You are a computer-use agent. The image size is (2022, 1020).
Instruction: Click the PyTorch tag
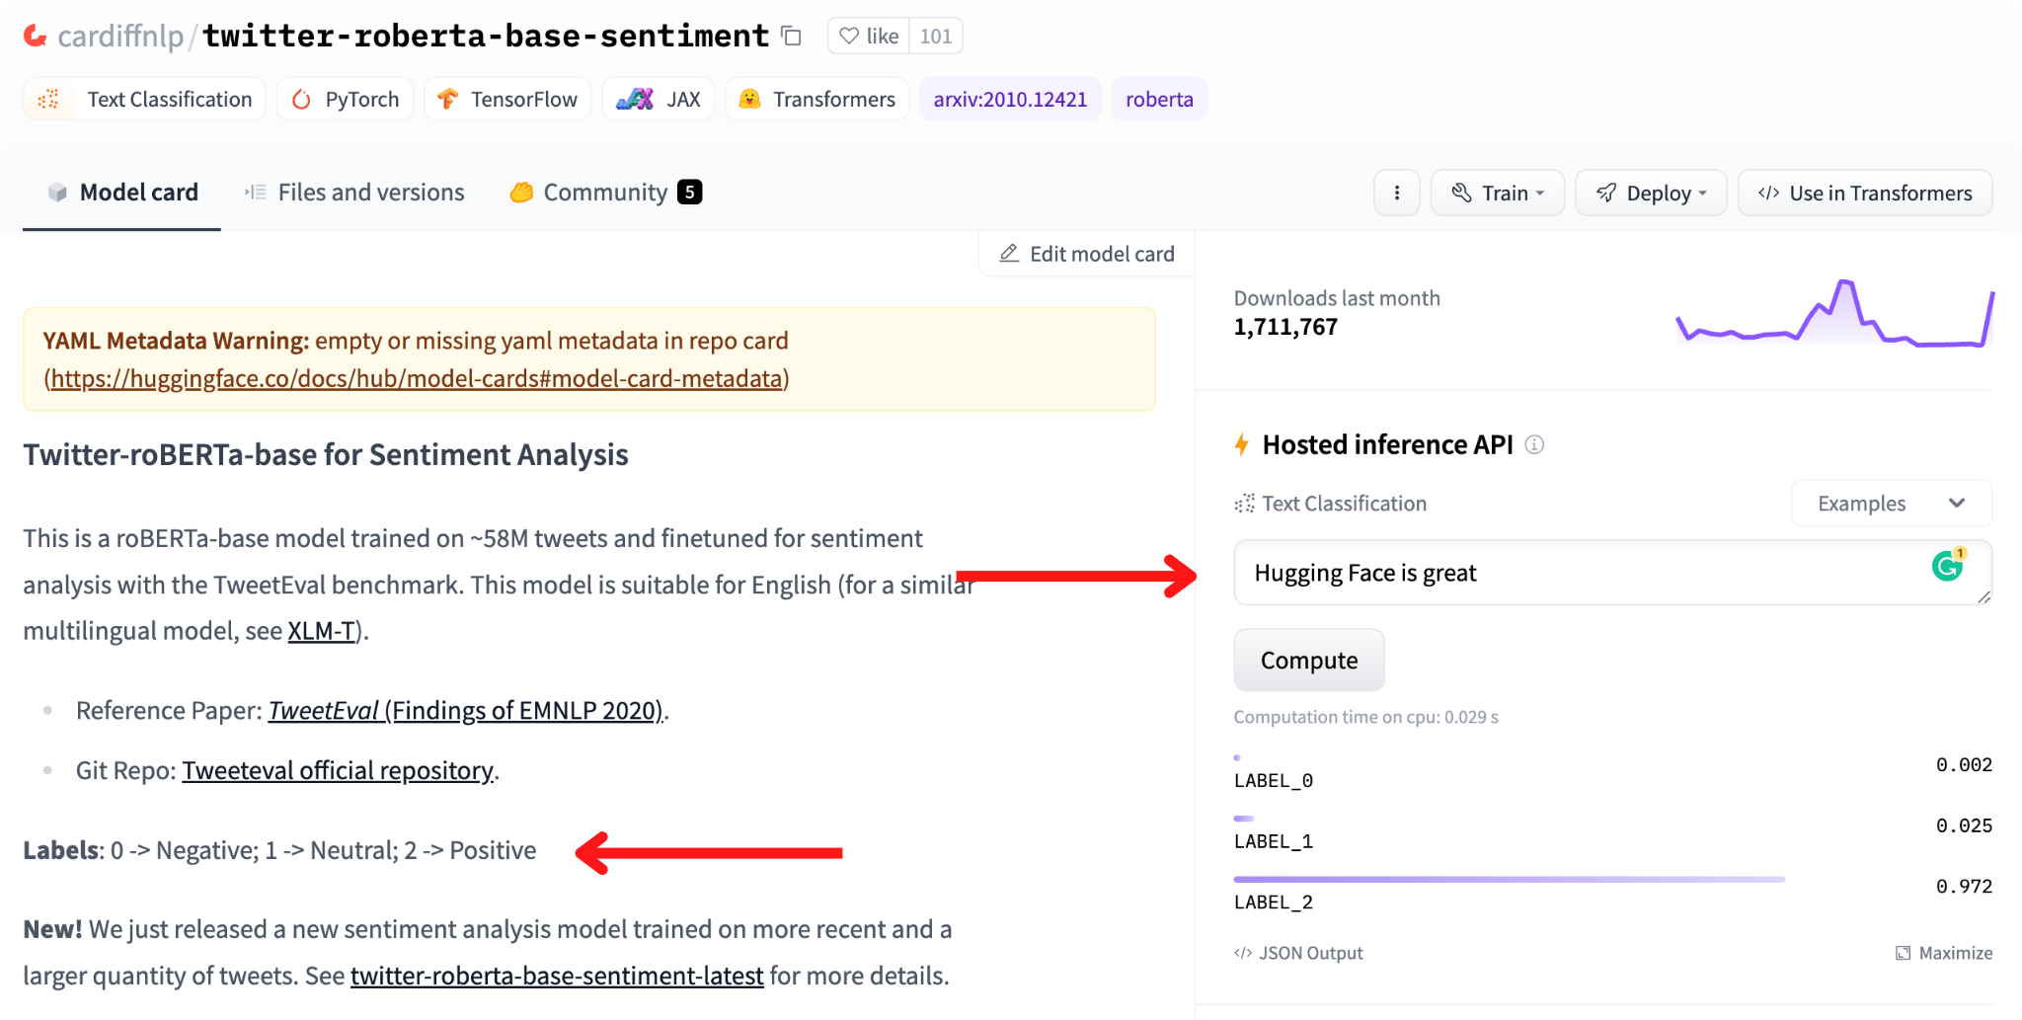pos(346,99)
